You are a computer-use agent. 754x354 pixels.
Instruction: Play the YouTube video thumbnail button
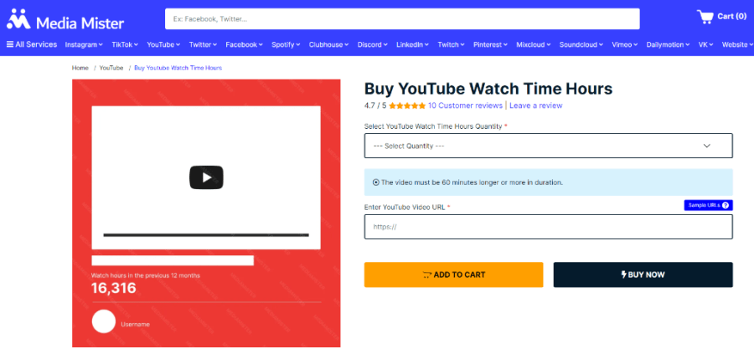pyautogui.click(x=206, y=177)
